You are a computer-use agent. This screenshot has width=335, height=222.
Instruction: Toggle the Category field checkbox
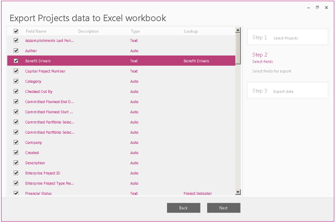16,81
